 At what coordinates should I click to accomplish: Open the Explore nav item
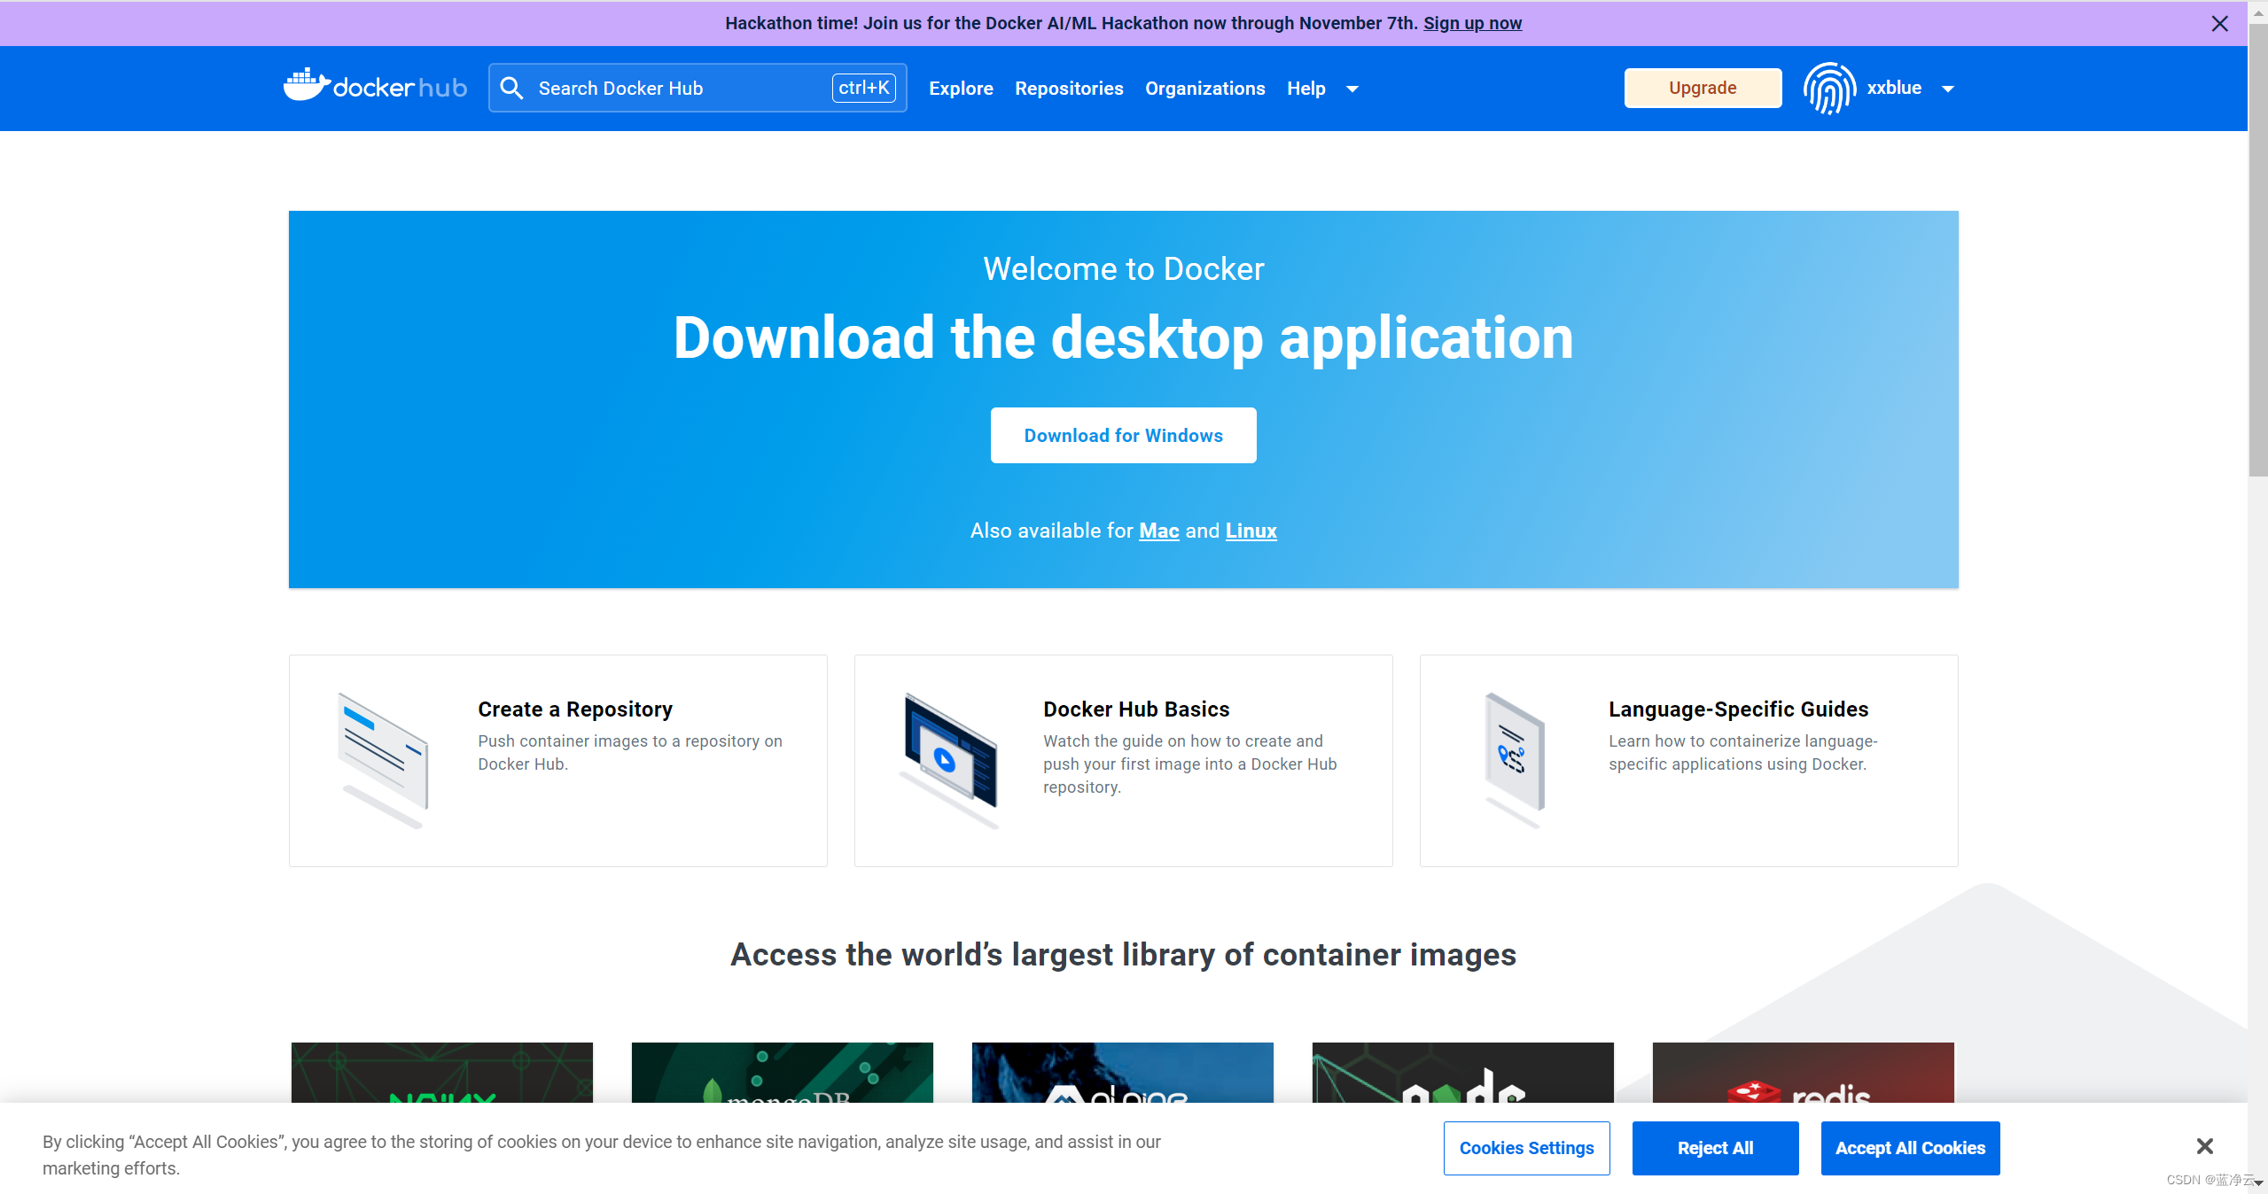click(961, 89)
